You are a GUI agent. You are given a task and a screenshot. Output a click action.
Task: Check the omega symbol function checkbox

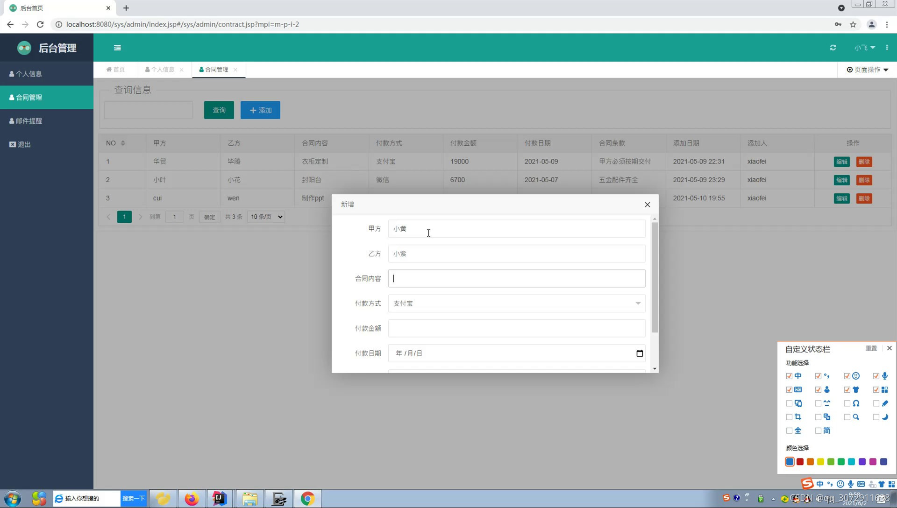point(847,403)
